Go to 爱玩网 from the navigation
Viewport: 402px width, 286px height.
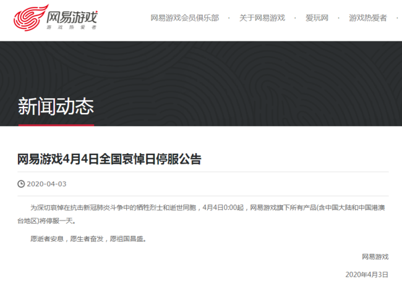tap(317, 18)
